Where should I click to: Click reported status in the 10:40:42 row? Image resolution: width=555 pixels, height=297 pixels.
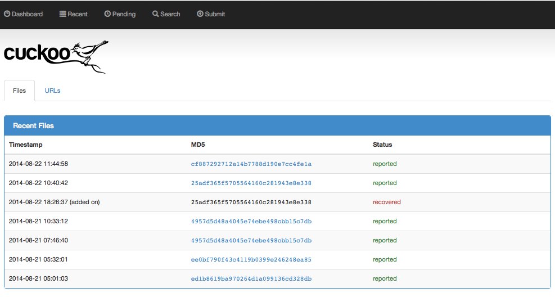coord(385,183)
